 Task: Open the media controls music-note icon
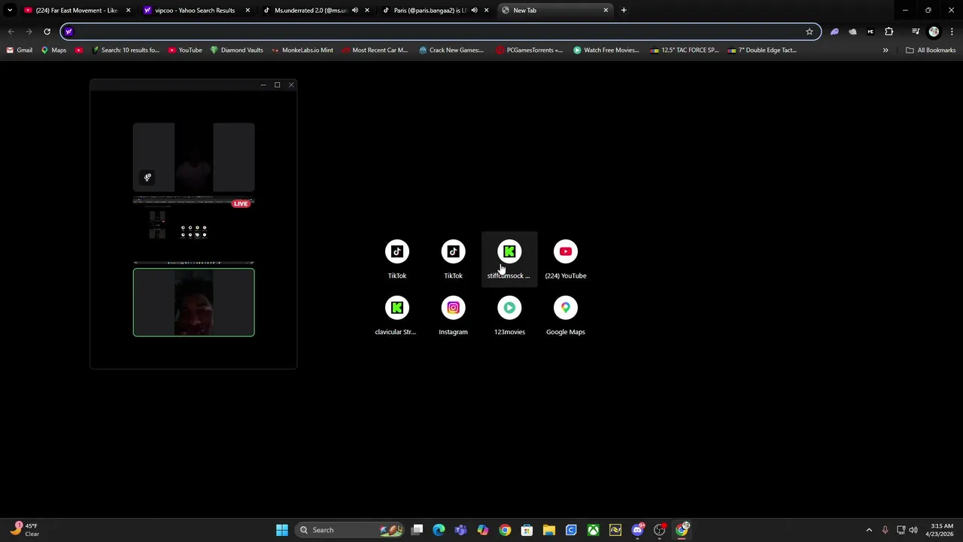(916, 32)
